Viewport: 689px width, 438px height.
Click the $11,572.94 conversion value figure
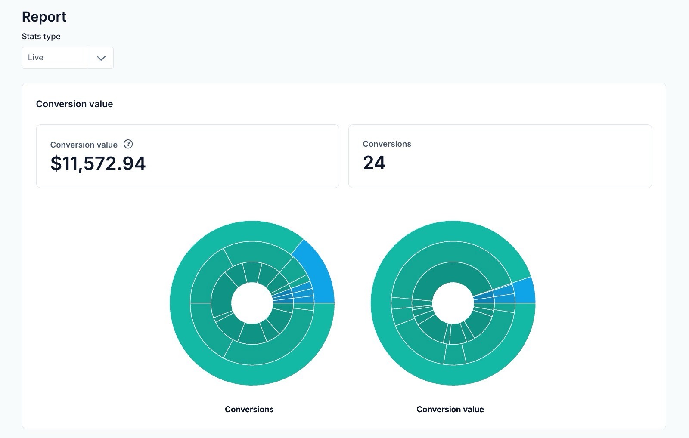[98, 163]
